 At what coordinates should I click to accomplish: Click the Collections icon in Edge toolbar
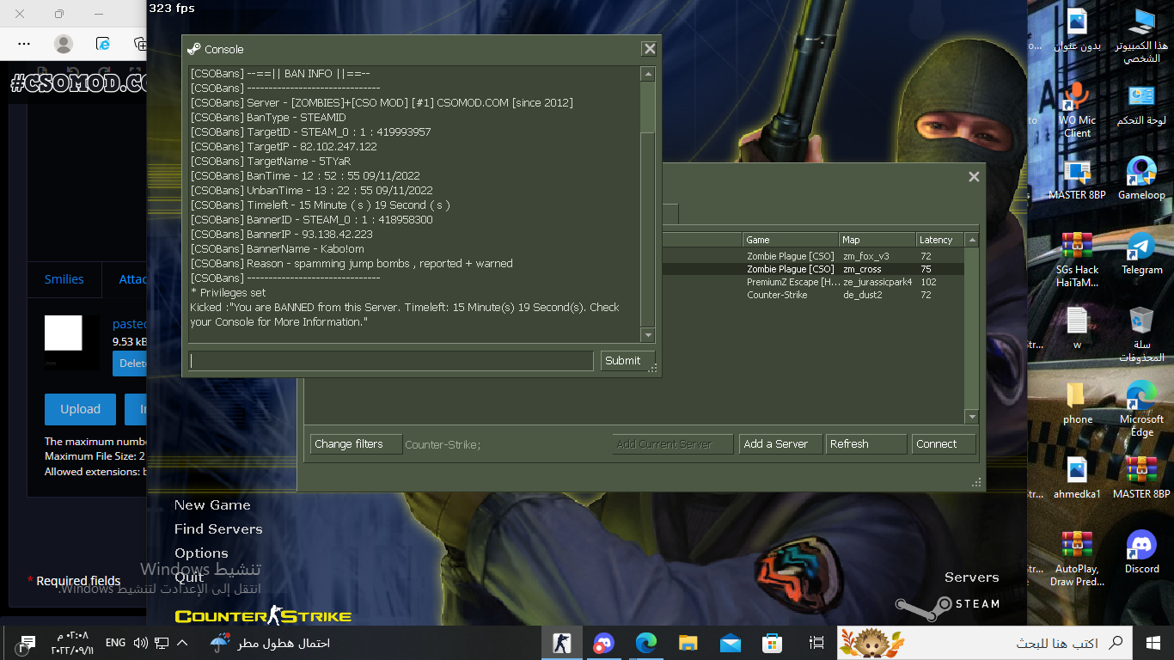pos(140,43)
